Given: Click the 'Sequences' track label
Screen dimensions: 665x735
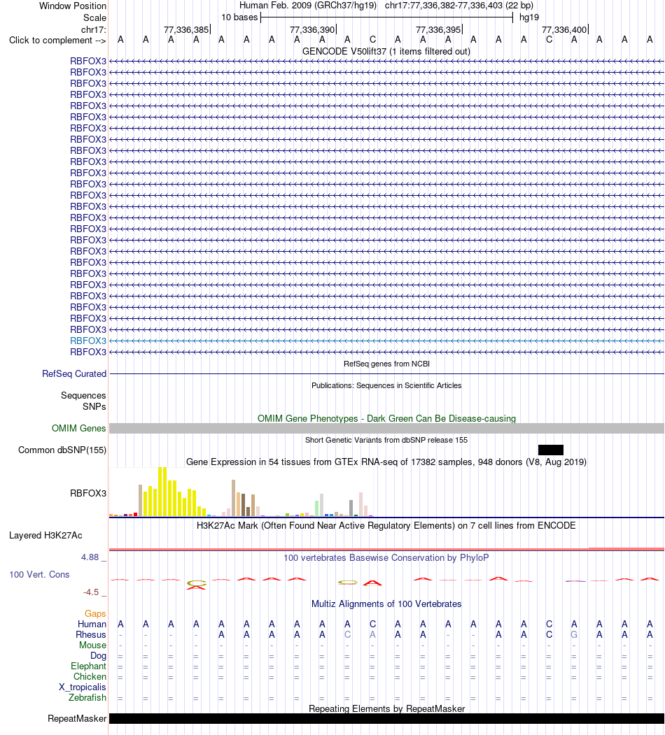Looking at the screenshot, I should [83, 396].
